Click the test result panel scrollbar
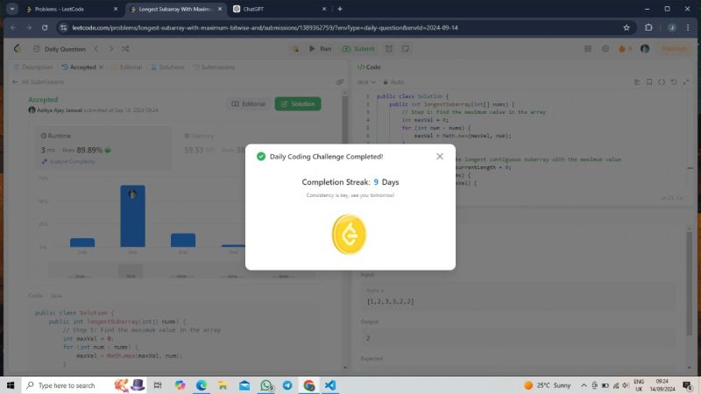The image size is (701, 394). tap(689, 284)
